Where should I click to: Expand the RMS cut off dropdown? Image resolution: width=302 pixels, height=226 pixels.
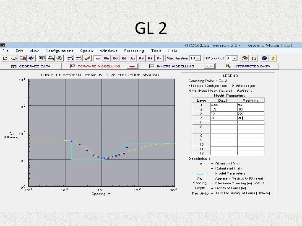[x=234, y=58]
